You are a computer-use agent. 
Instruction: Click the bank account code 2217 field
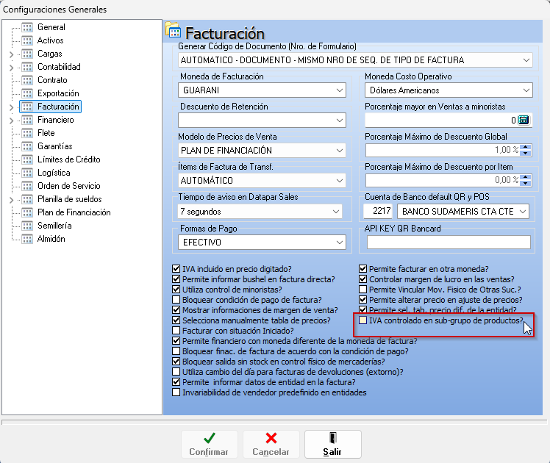click(x=378, y=211)
